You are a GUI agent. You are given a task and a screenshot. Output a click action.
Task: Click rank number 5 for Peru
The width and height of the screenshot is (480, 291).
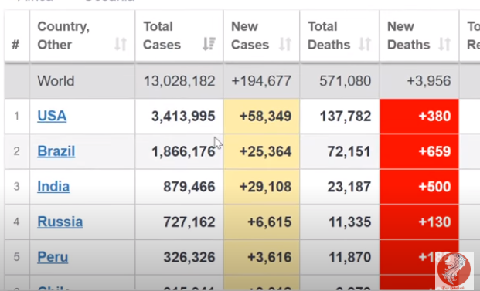(16, 257)
